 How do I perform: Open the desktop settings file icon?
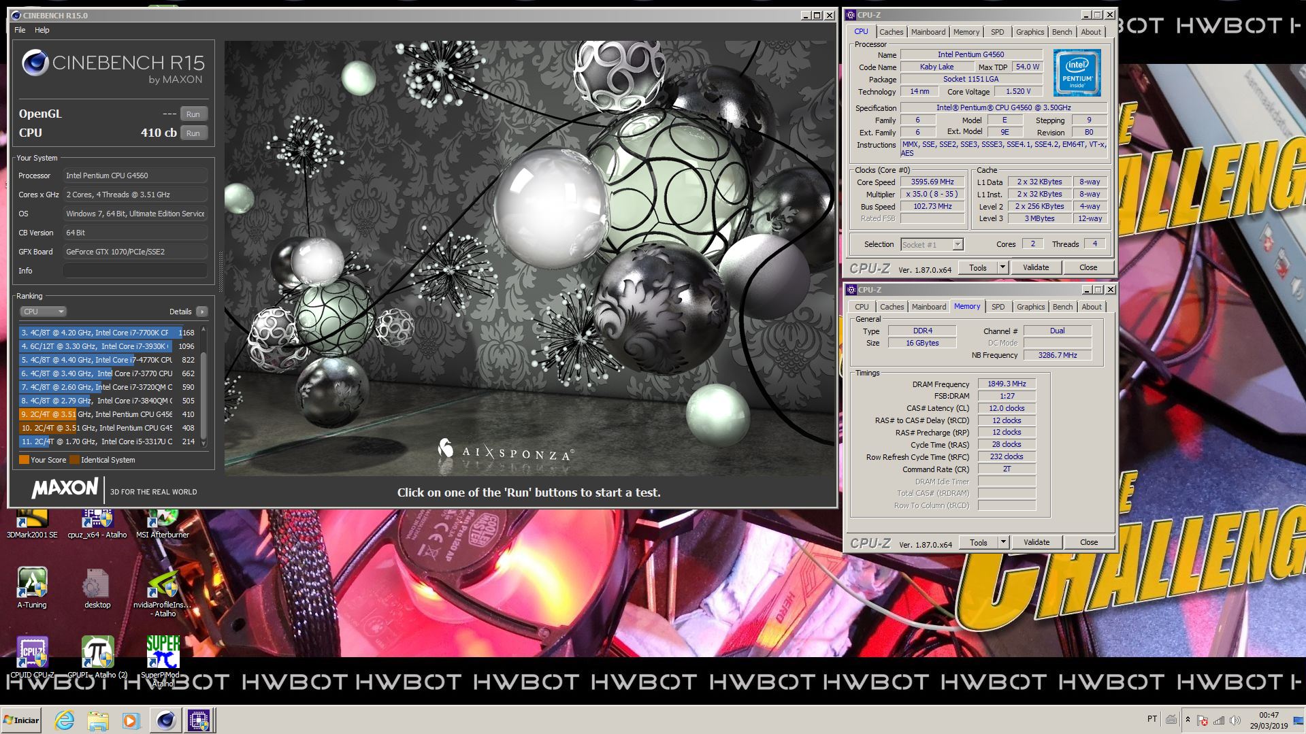tap(97, 588)
